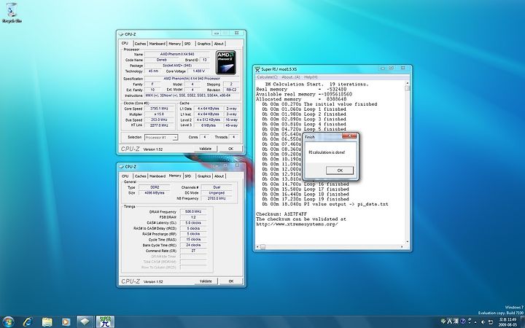Click the green shield tray icon
Screen dimensions: 525x328
(443, 321)
